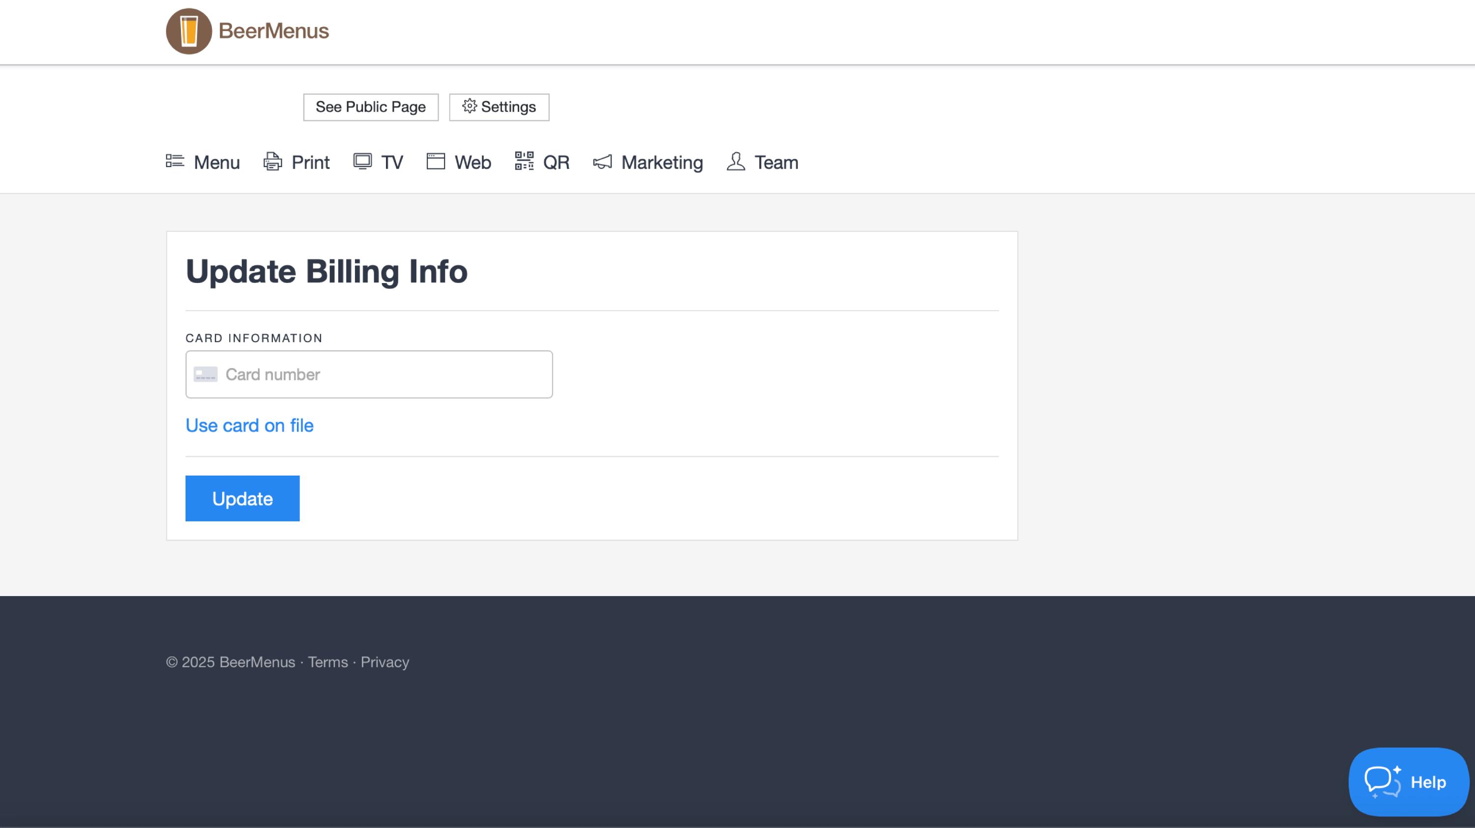Click the See Public Page button

click(370, 107)
